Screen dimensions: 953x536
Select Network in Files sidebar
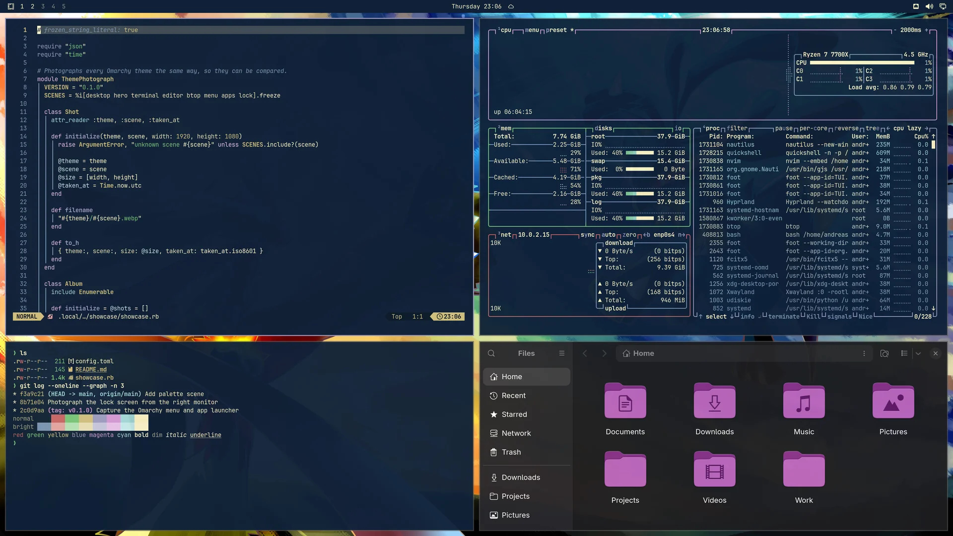(x=527, y=433)
